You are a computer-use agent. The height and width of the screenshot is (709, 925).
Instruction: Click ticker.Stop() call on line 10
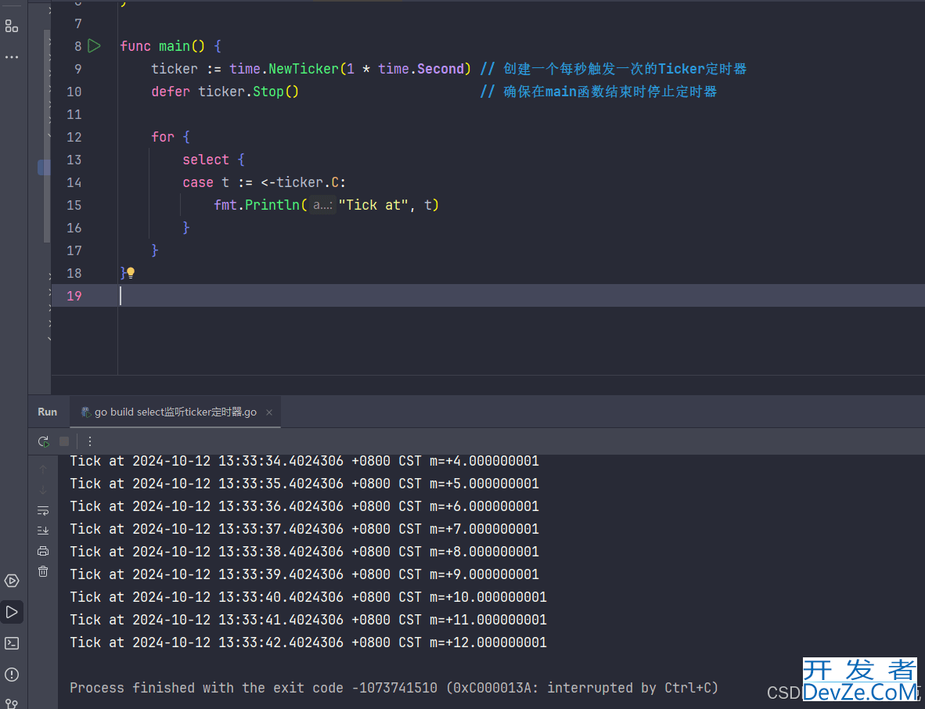248,92
